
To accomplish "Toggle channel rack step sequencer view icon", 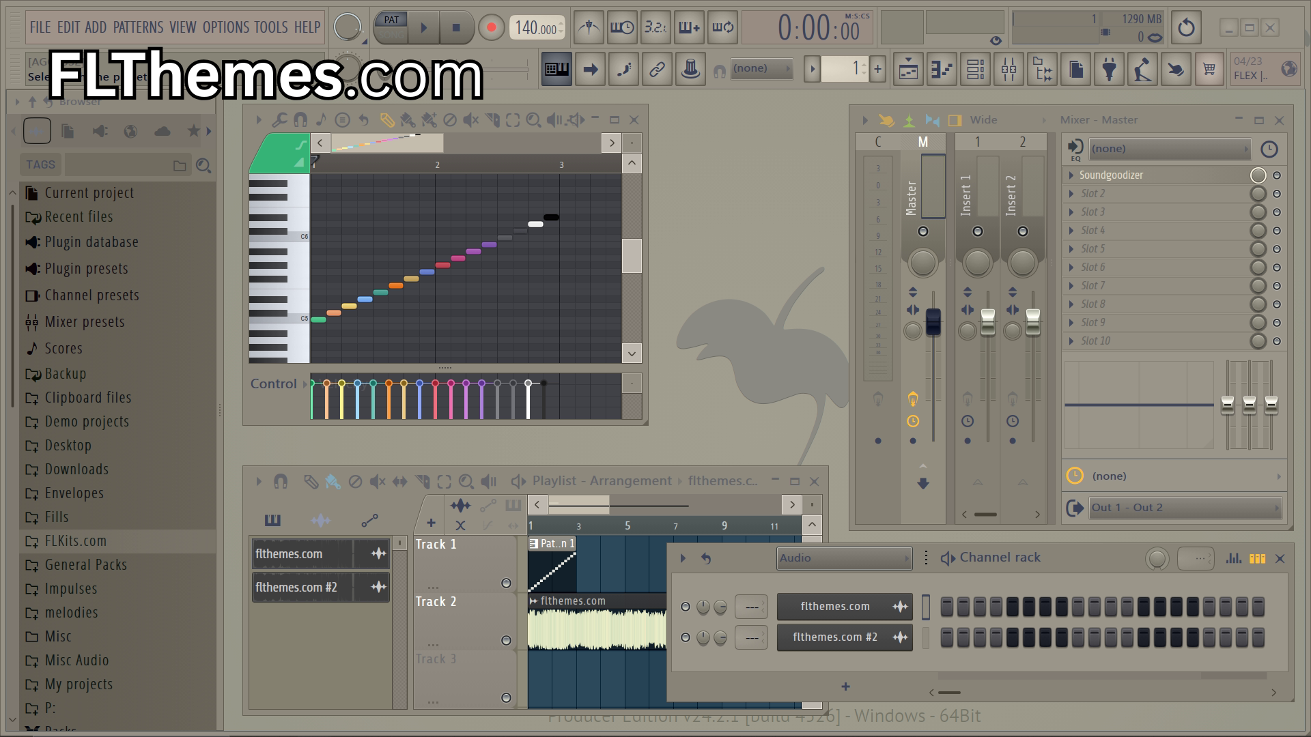I will pos(1257,558).
